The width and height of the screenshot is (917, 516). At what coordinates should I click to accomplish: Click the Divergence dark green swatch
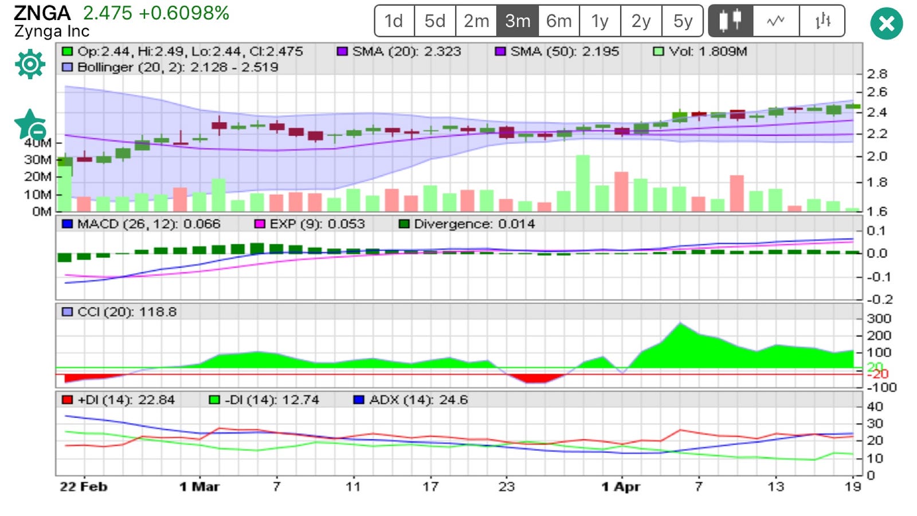tap(404, 224)
